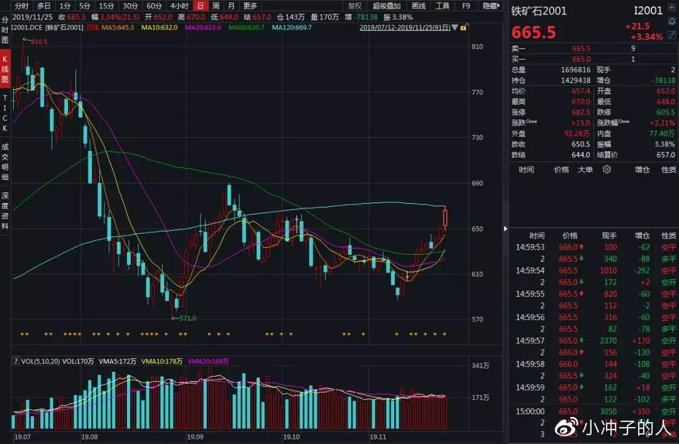Screen dimensions: 679x444
Task: Open the 更多 periods menu
Action: click(250, 6)
